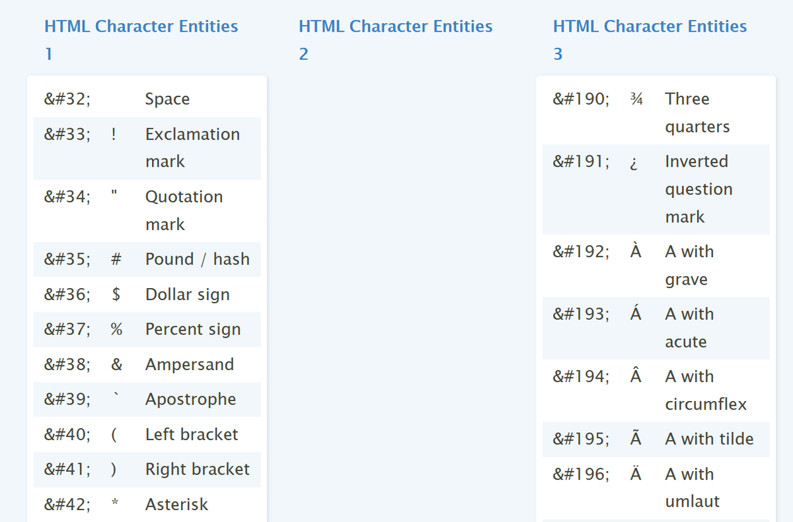Click the &#39; Apostrophe entity code
793x522 pixels.
coord(67,399)
